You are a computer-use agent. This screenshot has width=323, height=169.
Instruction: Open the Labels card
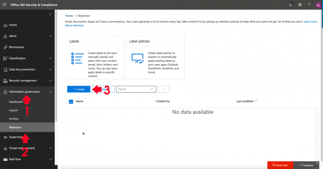(x=95, y=57)
